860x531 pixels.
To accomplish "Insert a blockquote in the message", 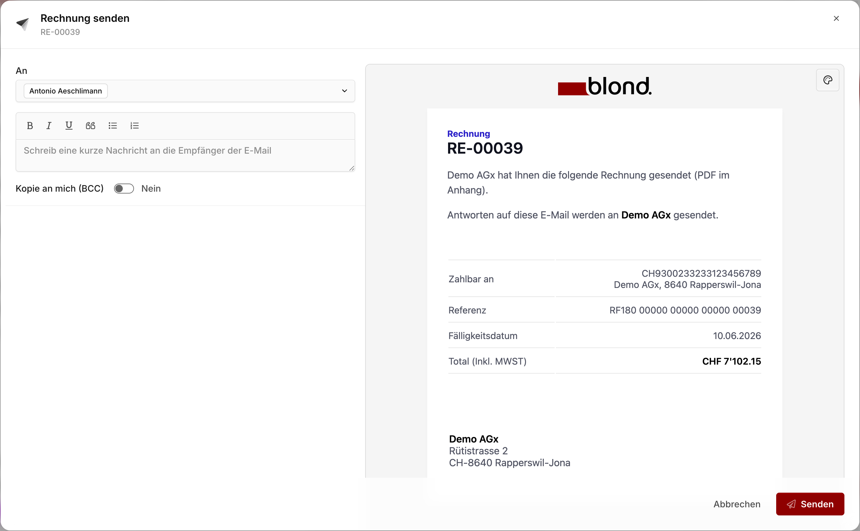I will (91, 126).
